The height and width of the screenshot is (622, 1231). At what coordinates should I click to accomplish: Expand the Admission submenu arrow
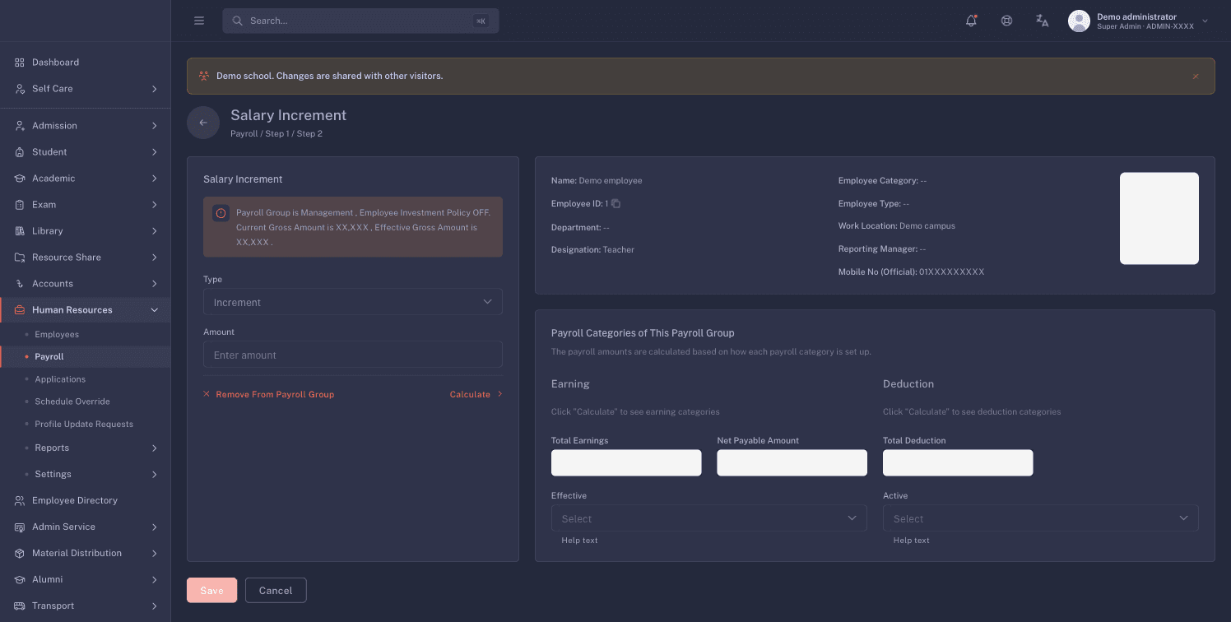pos(154,126)
